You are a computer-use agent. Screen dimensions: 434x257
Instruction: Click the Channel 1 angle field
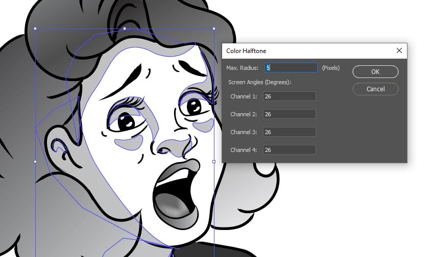pos(289,96)
